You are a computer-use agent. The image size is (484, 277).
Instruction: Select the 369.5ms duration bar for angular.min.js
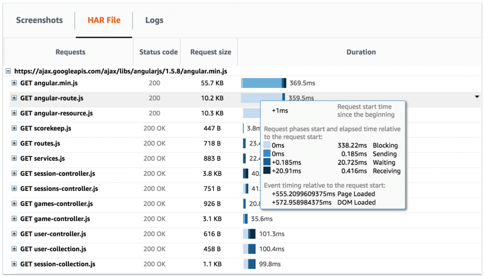264,83
